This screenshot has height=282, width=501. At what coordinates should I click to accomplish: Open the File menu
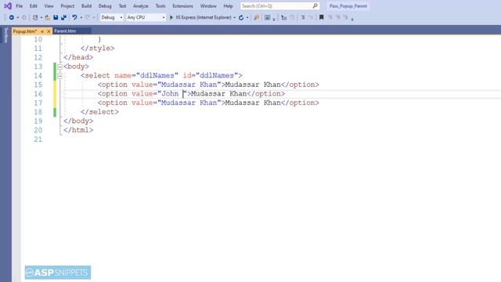[x=19, y=6]
